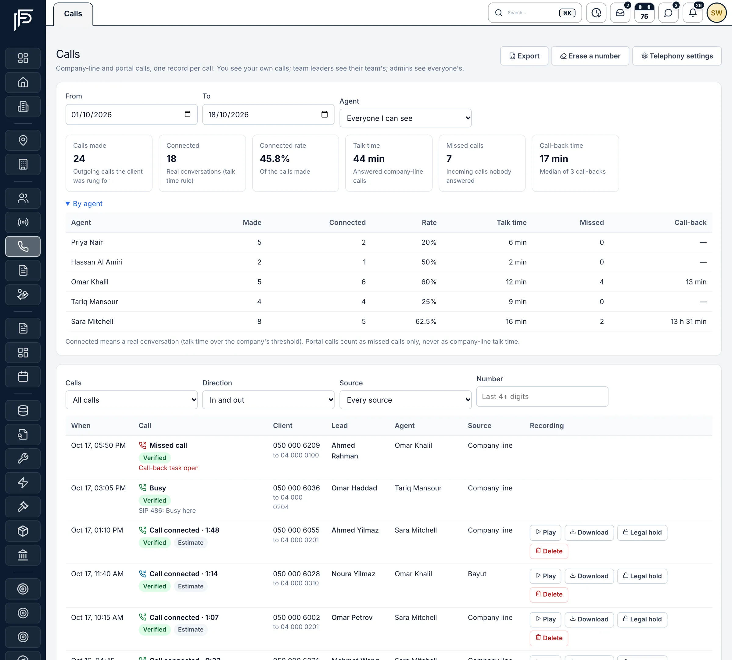Collapse the 'By agent' section
Image resolution: width=732 pixels, height=660 pixels.
(x=84, y=204)
